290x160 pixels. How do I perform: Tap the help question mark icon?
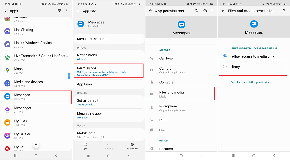pyautogui.click(x=205, y=11)
